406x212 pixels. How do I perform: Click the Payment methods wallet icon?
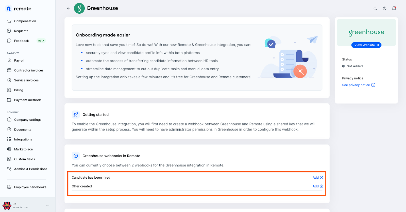pos(9,100)
